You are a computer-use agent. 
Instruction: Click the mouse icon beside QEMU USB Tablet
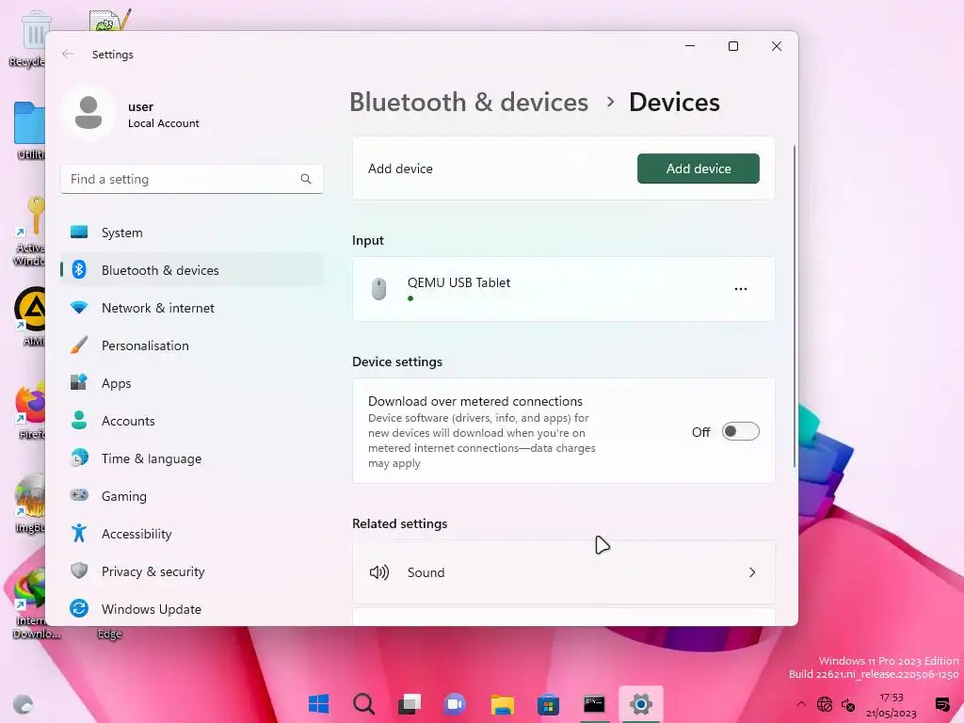tap(378, 289)
